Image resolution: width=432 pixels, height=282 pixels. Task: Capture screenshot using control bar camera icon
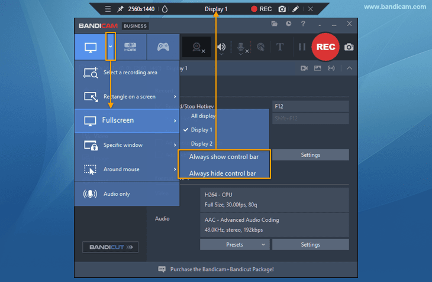(x=282, y=9)
